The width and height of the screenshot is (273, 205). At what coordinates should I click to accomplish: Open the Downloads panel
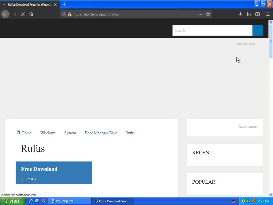[x=240, y=14]
